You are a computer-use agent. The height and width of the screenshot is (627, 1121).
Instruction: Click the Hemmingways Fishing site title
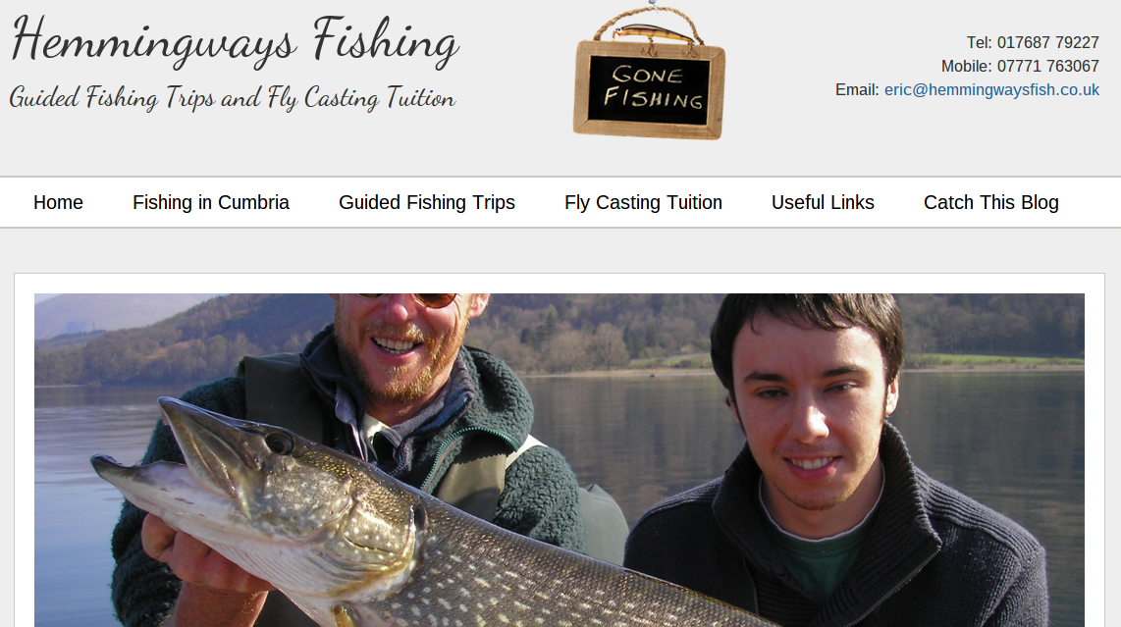click(235, 41)
